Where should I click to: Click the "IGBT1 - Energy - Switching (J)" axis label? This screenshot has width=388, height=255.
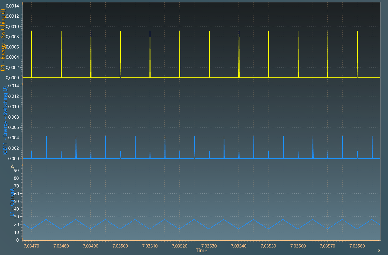click(x=5, y=122)
